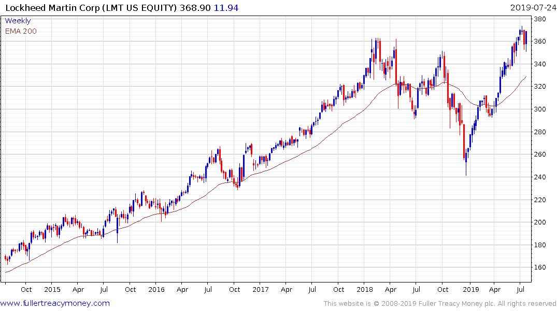Click the 2018 year label on time axis

pos(365,289)
